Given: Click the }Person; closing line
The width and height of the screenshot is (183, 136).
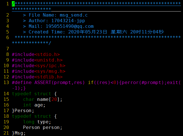Looking at the screenshot, I should [23, 111].
